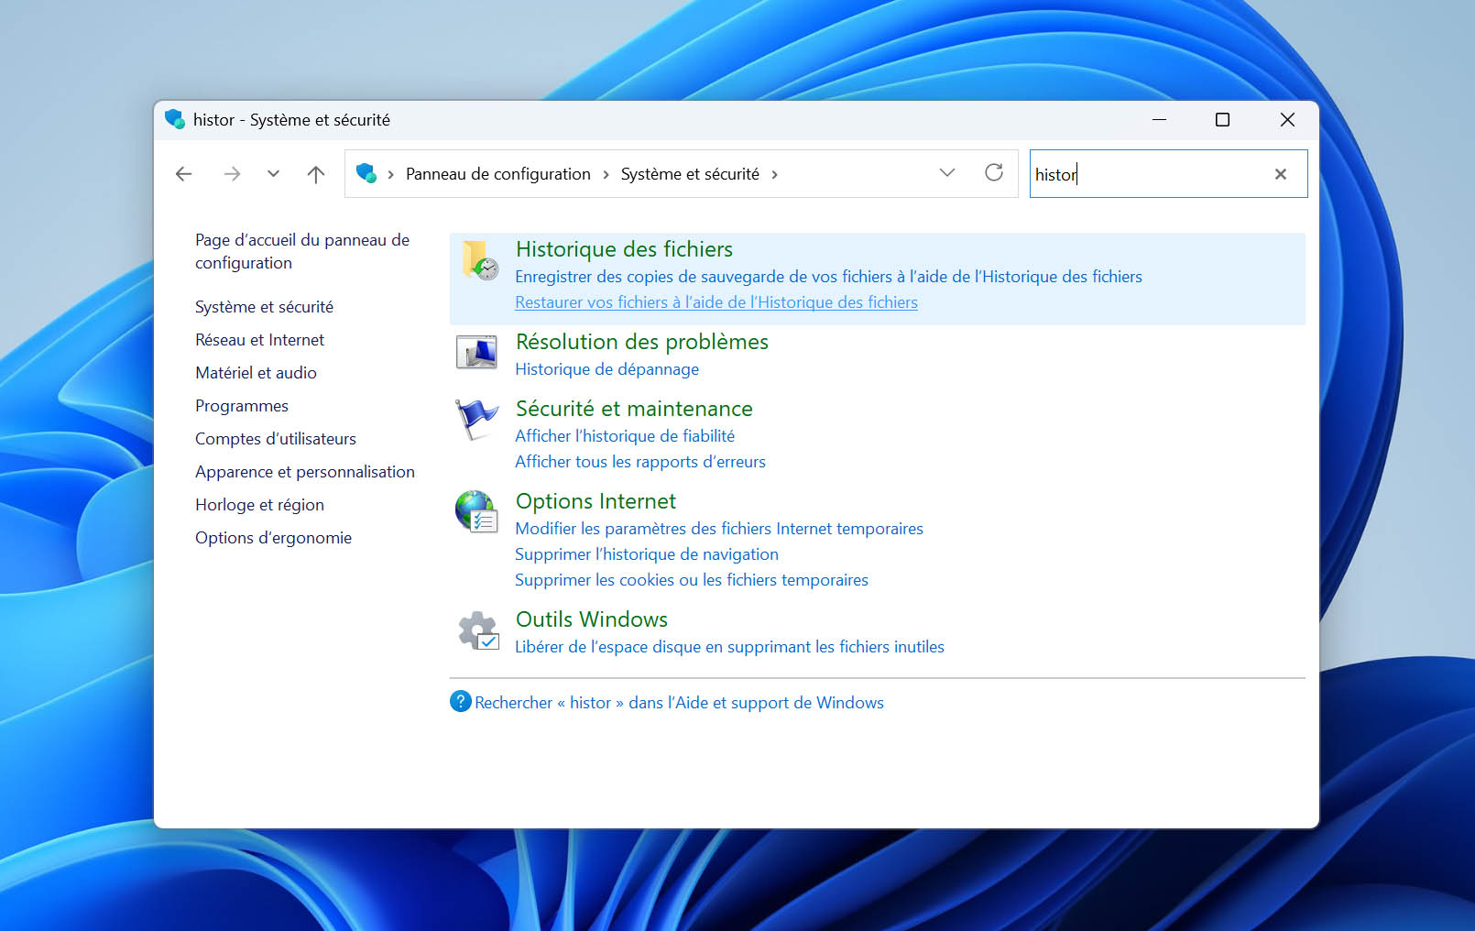Expand chevron after Système et sécurité breadcrumb
Viewport: 1475px width, 931px height.
tap(774, 174)
